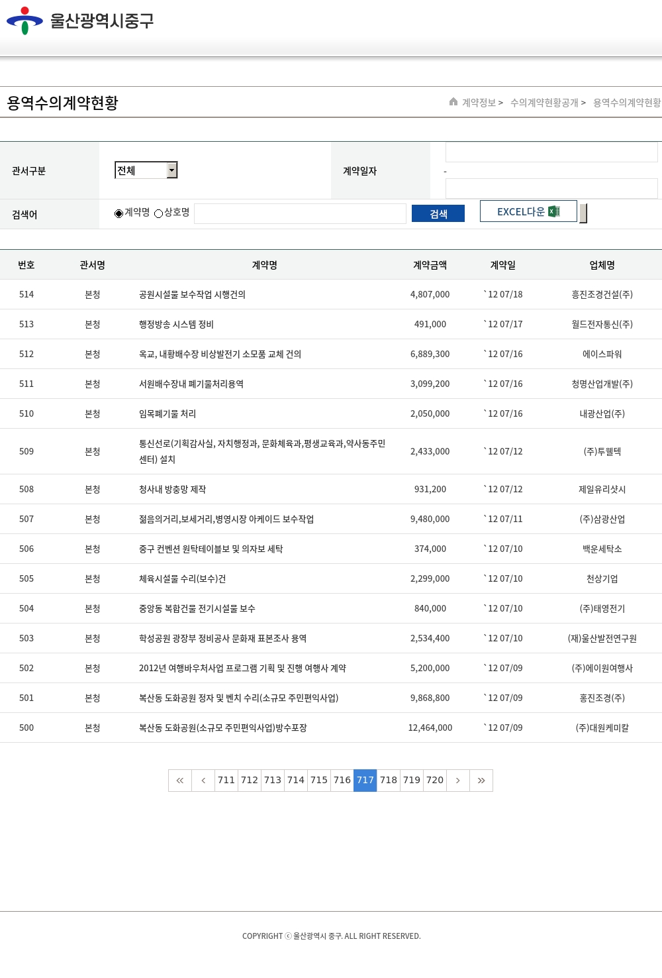Screen dimensions: 662x978
Task: Open page 720 in pagination
Action: pos(435,781)
